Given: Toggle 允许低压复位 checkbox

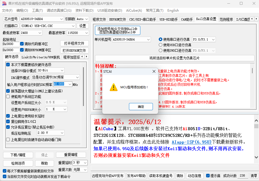Looking at the screenshot, I should [x=8, y=127].
